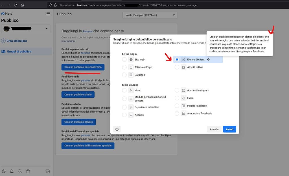Toggle the sidebar collapse panel icon
The height and width of the screenshot is (176, 289).
tap(48, 171)
